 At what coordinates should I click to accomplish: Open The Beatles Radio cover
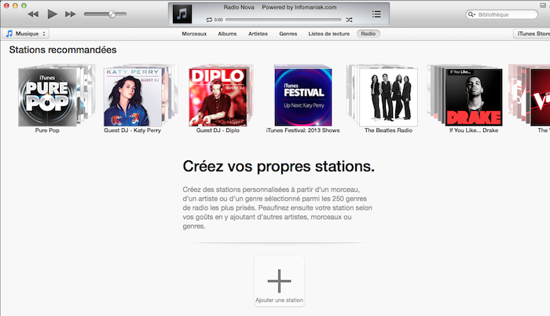389,97
